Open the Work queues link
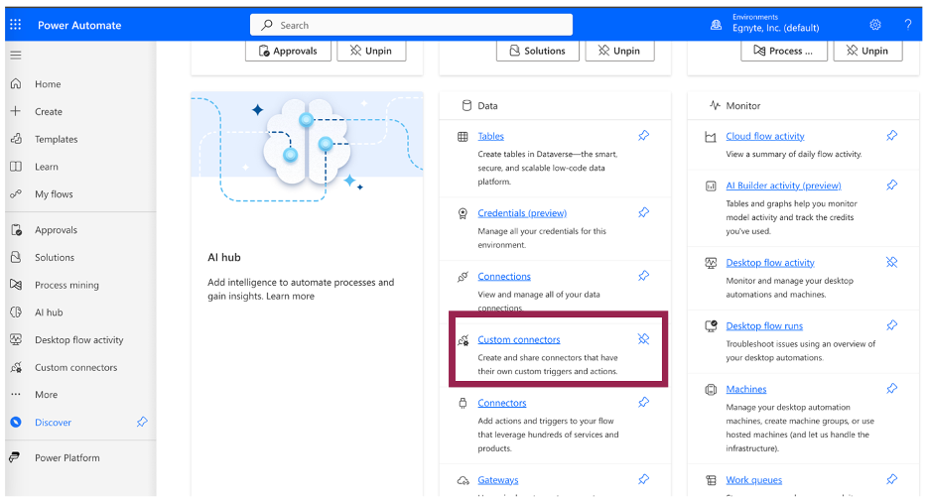The image size is (929, 500). click(x=753, y=480)
